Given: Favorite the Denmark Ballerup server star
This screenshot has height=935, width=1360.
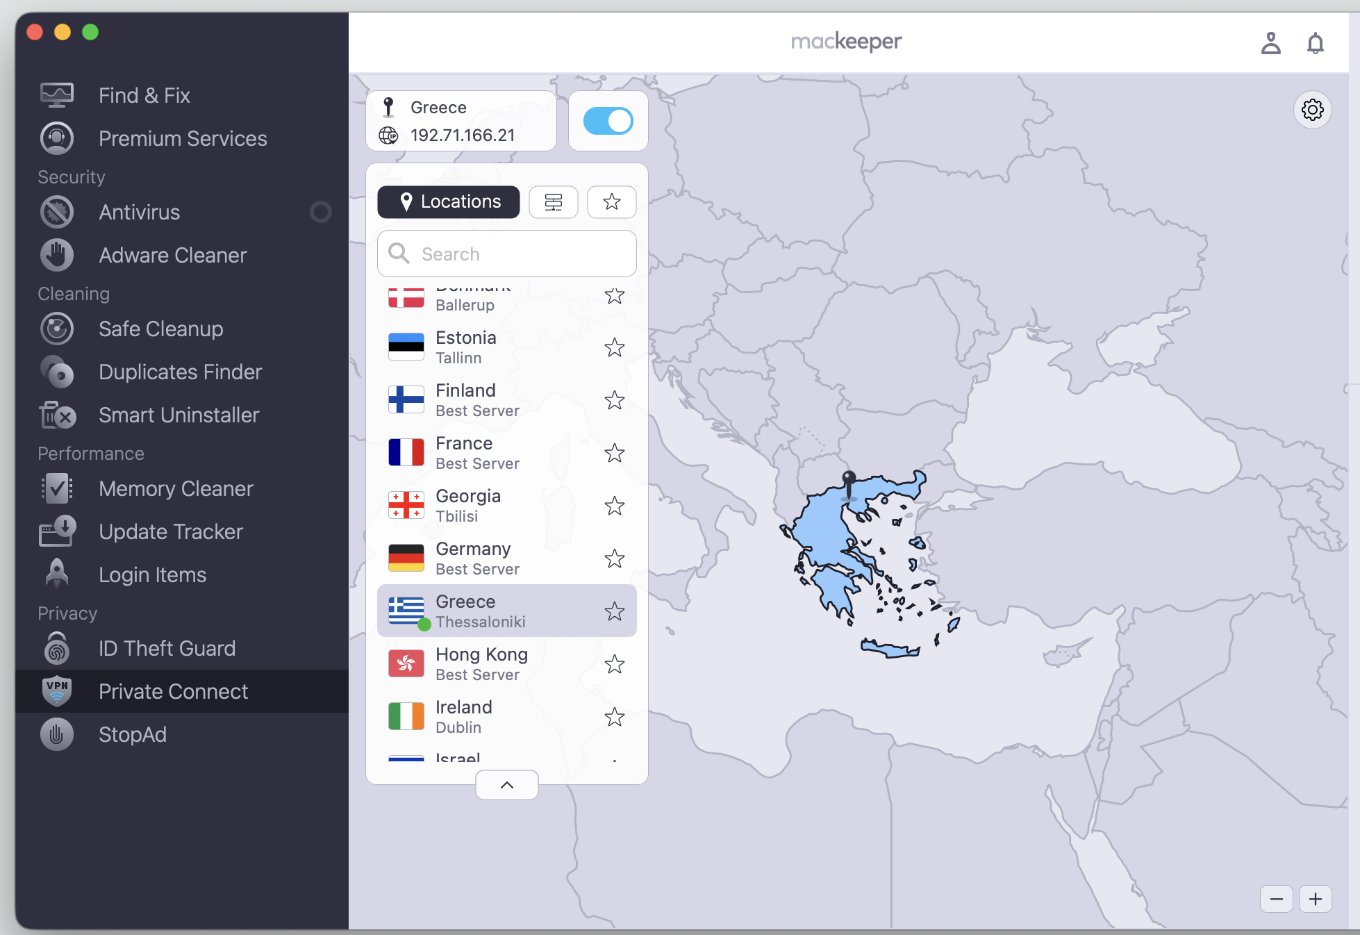Looking at the screenshot, I should pyautogui.click(x=615, y=296).
